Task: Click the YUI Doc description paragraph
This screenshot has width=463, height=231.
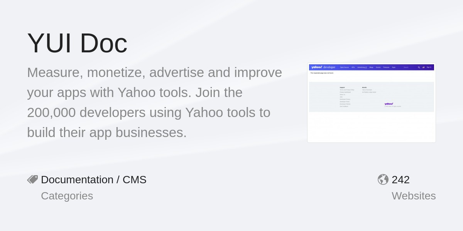Action: coord(154,102)
